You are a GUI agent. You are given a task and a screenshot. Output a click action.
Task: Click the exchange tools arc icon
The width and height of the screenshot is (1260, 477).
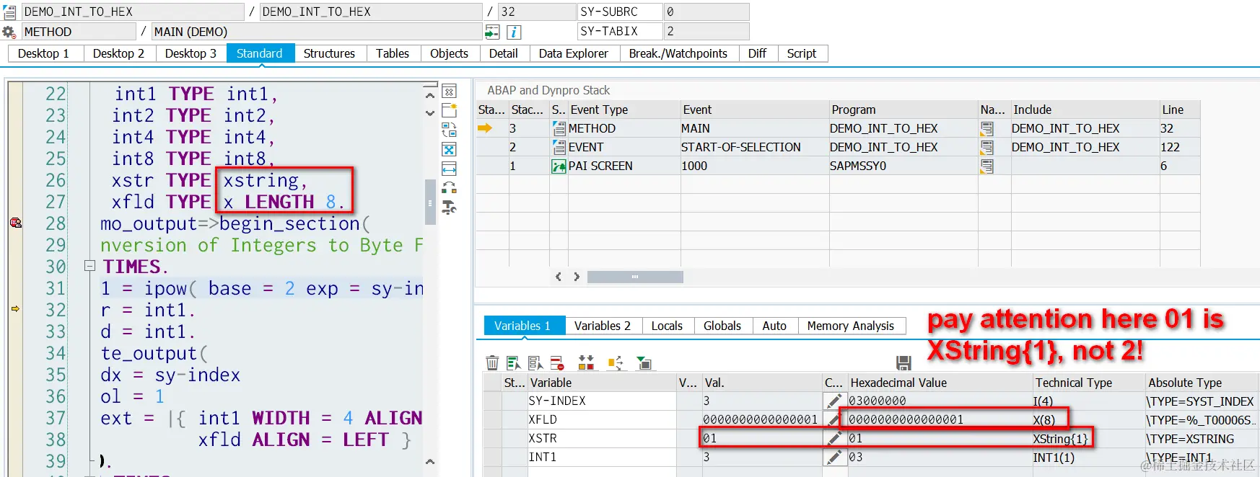[x=449, y=188]
